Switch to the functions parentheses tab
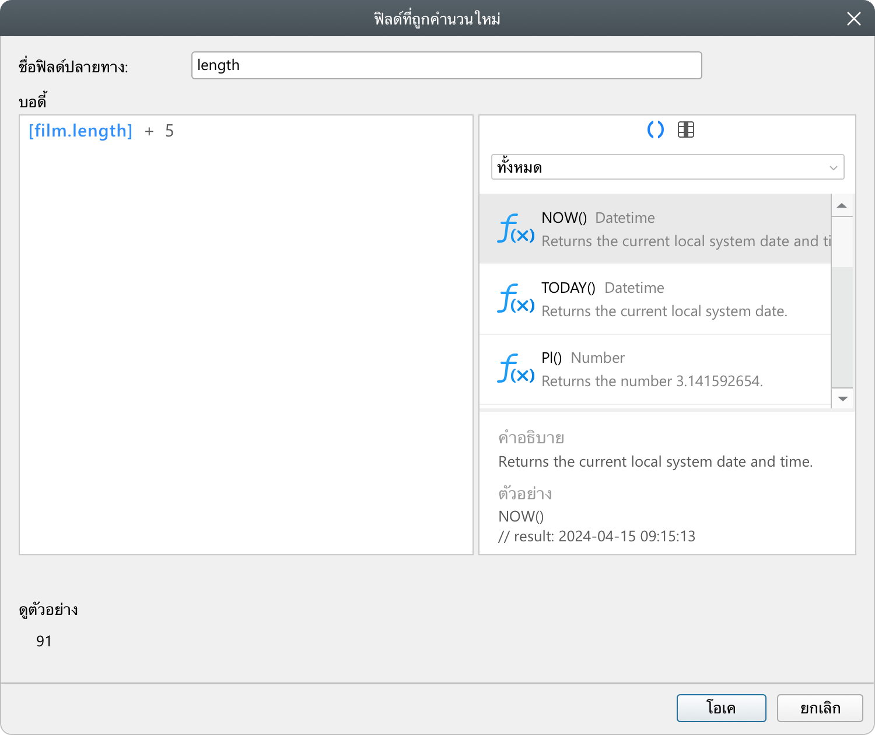The image size is (875, 735). tap(656, 129)
